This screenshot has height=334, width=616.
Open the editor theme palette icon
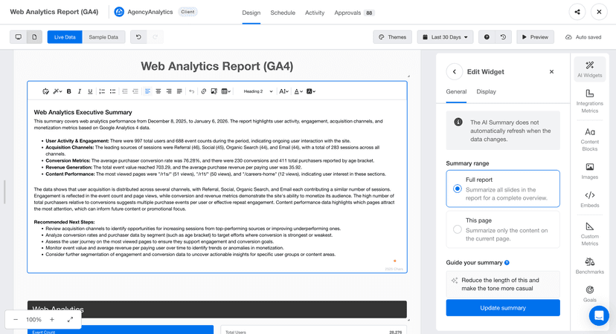[45, 91]
